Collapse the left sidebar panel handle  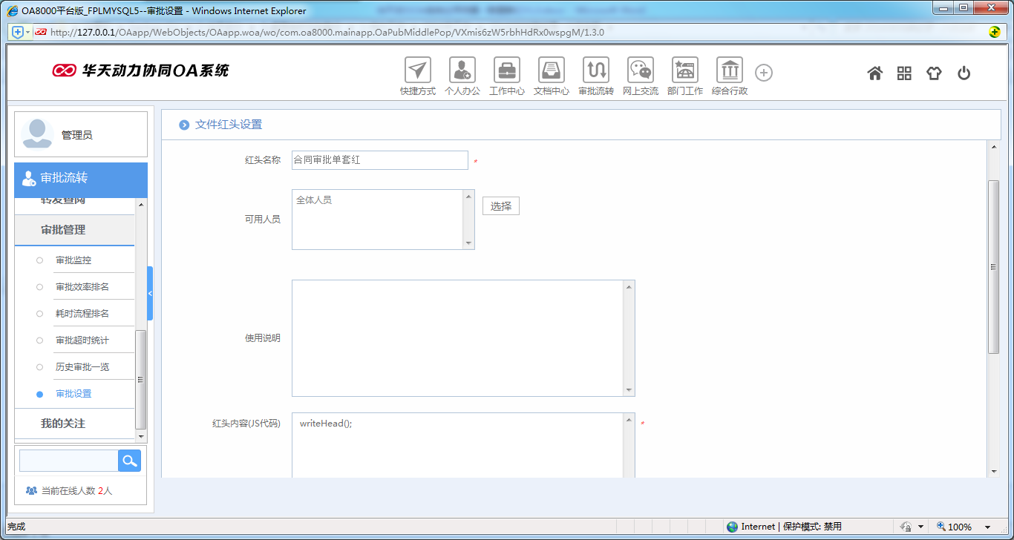click(150, 293)
